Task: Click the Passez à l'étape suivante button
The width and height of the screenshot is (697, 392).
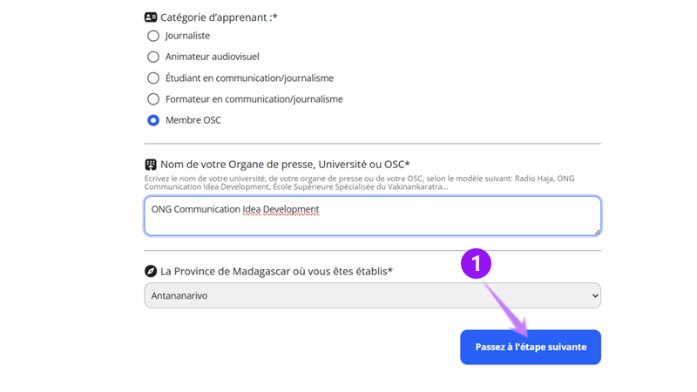Action: [531, 347]
